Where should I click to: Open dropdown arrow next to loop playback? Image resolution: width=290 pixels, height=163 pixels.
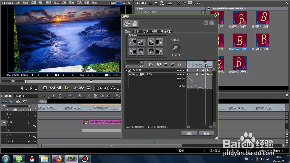coord(93,89)
